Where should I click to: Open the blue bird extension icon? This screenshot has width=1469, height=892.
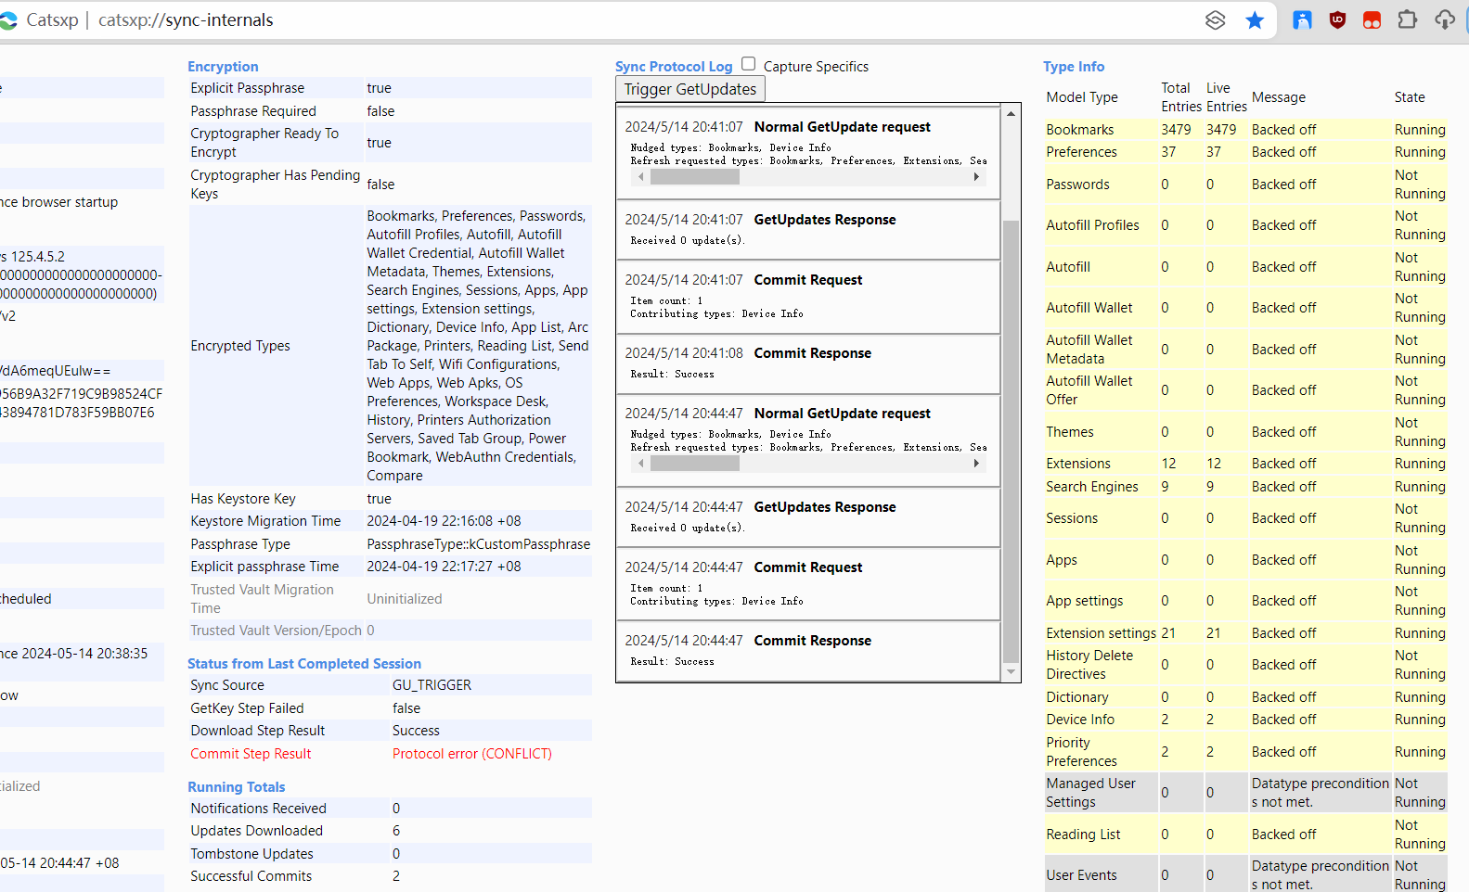coord(1302,20)
